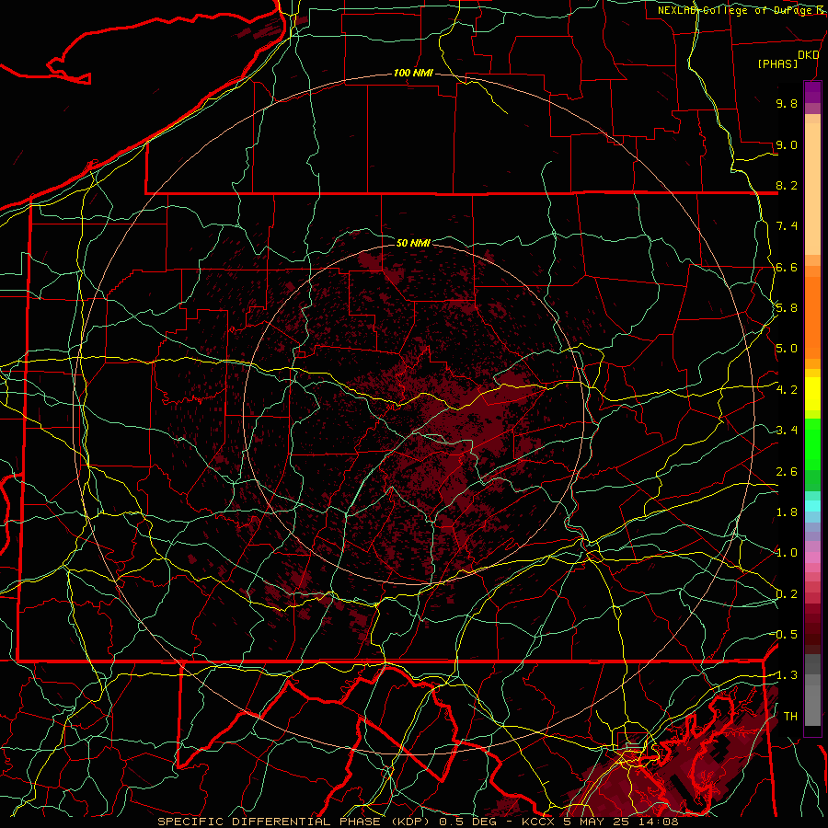Select the 1.3 value on the color scale
The width and height of the screenshot is (828, 828).
787,675
